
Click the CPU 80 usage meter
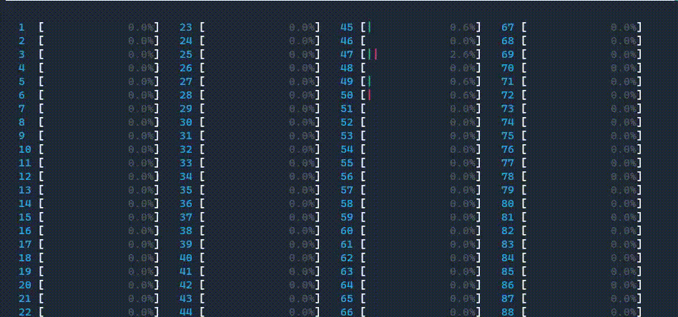pos(581,203)
